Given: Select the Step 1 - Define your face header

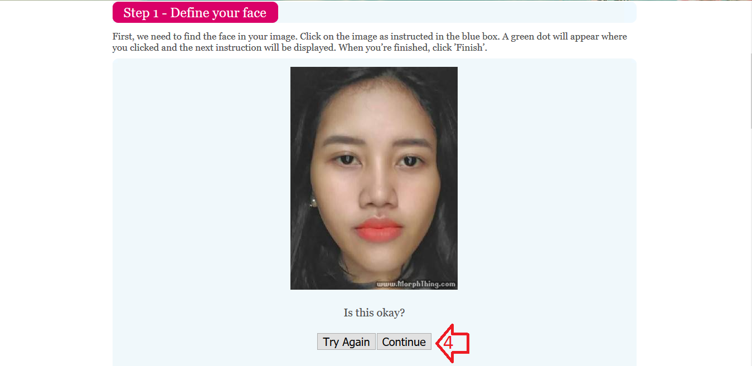Looking at the screenshot, I should tap(195, 13).
